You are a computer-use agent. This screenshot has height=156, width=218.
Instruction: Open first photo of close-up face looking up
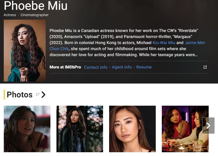pos(27,129)
